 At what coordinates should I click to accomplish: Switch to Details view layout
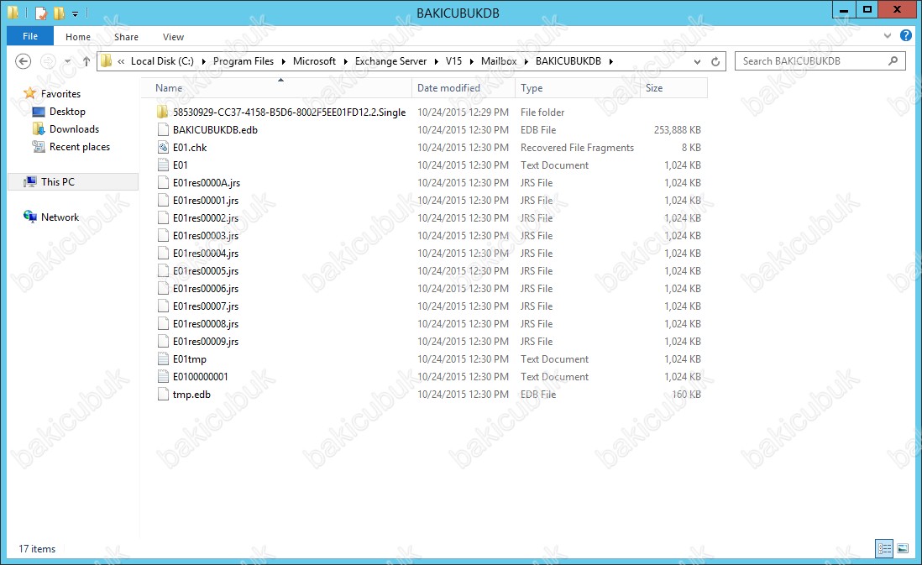click(884, 548)
